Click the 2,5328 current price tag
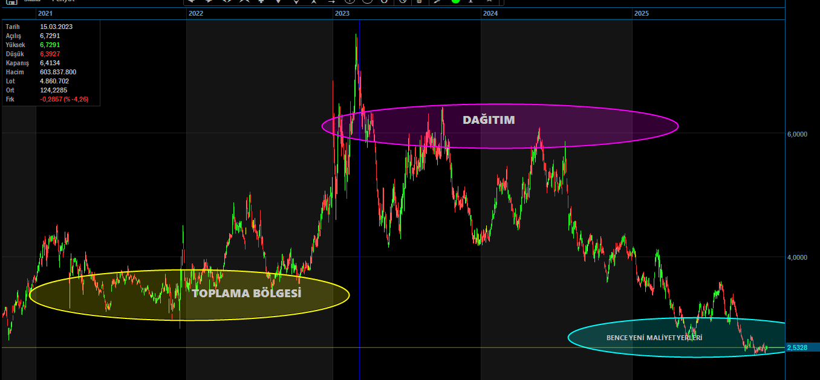Viewport: 820px width, 380px height. tap(798, 347)
